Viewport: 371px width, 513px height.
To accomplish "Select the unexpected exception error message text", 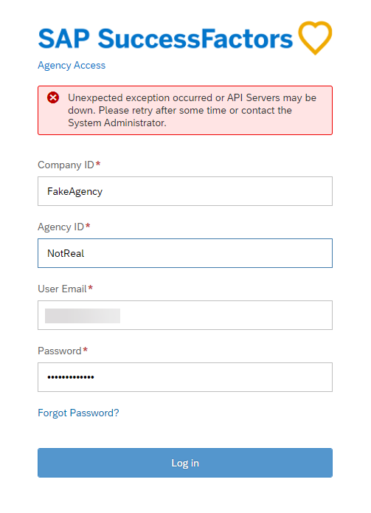I will pos(193,110).
